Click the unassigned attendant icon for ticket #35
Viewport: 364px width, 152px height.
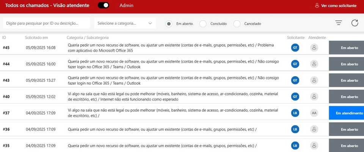pyautogui.click(x=314, y=146)
